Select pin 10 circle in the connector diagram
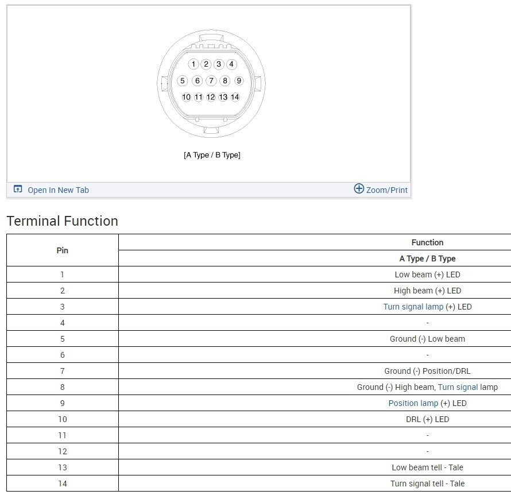 pos(186,97)
